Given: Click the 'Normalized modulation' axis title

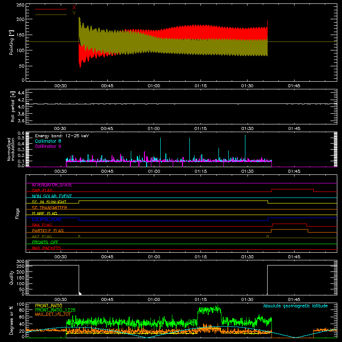Looking at the screenshot, I should (11, 149).
